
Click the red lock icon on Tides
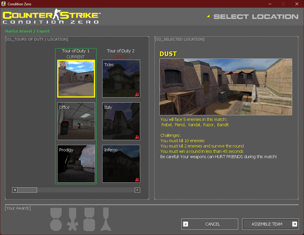[x=137, y=94]
